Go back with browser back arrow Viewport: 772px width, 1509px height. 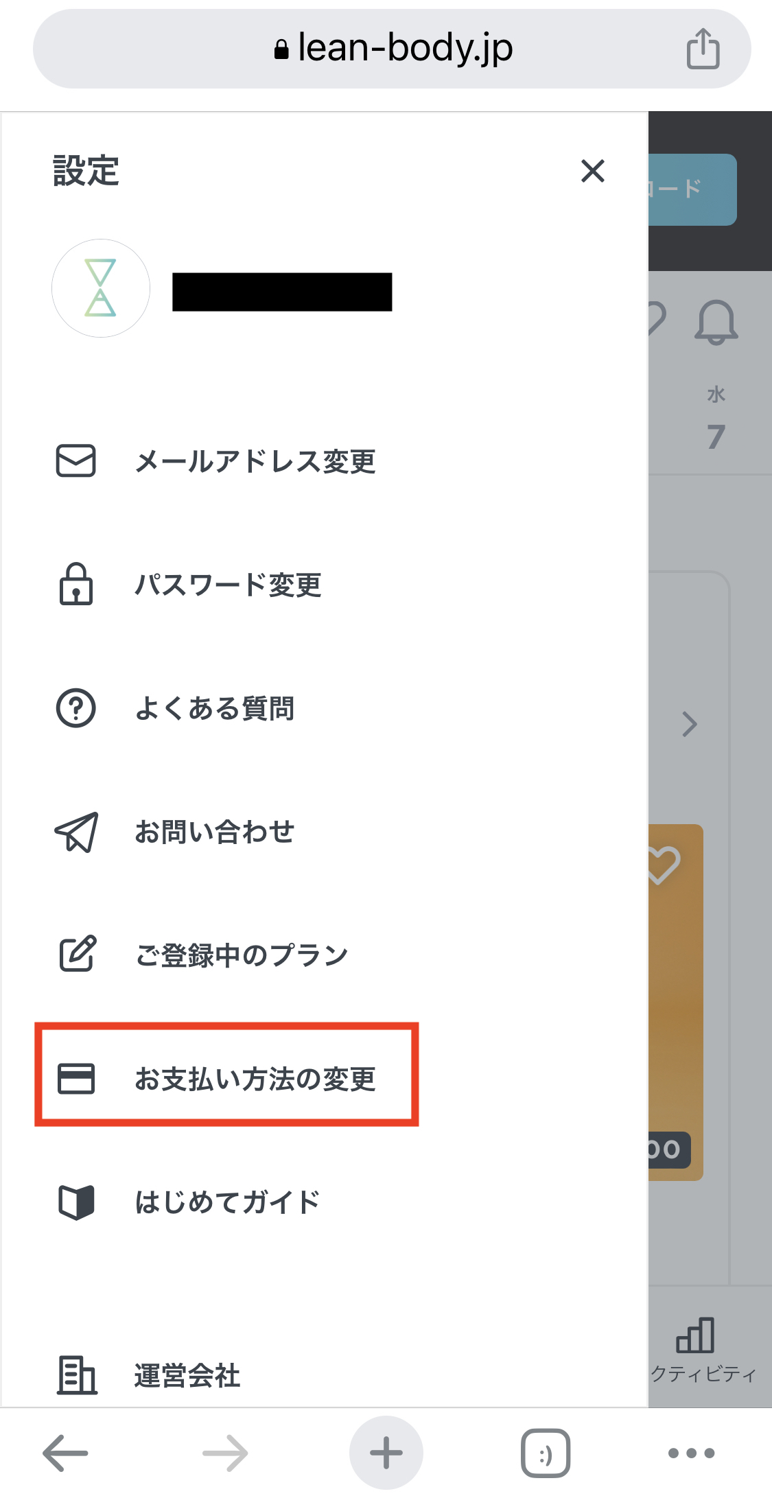65,1453
